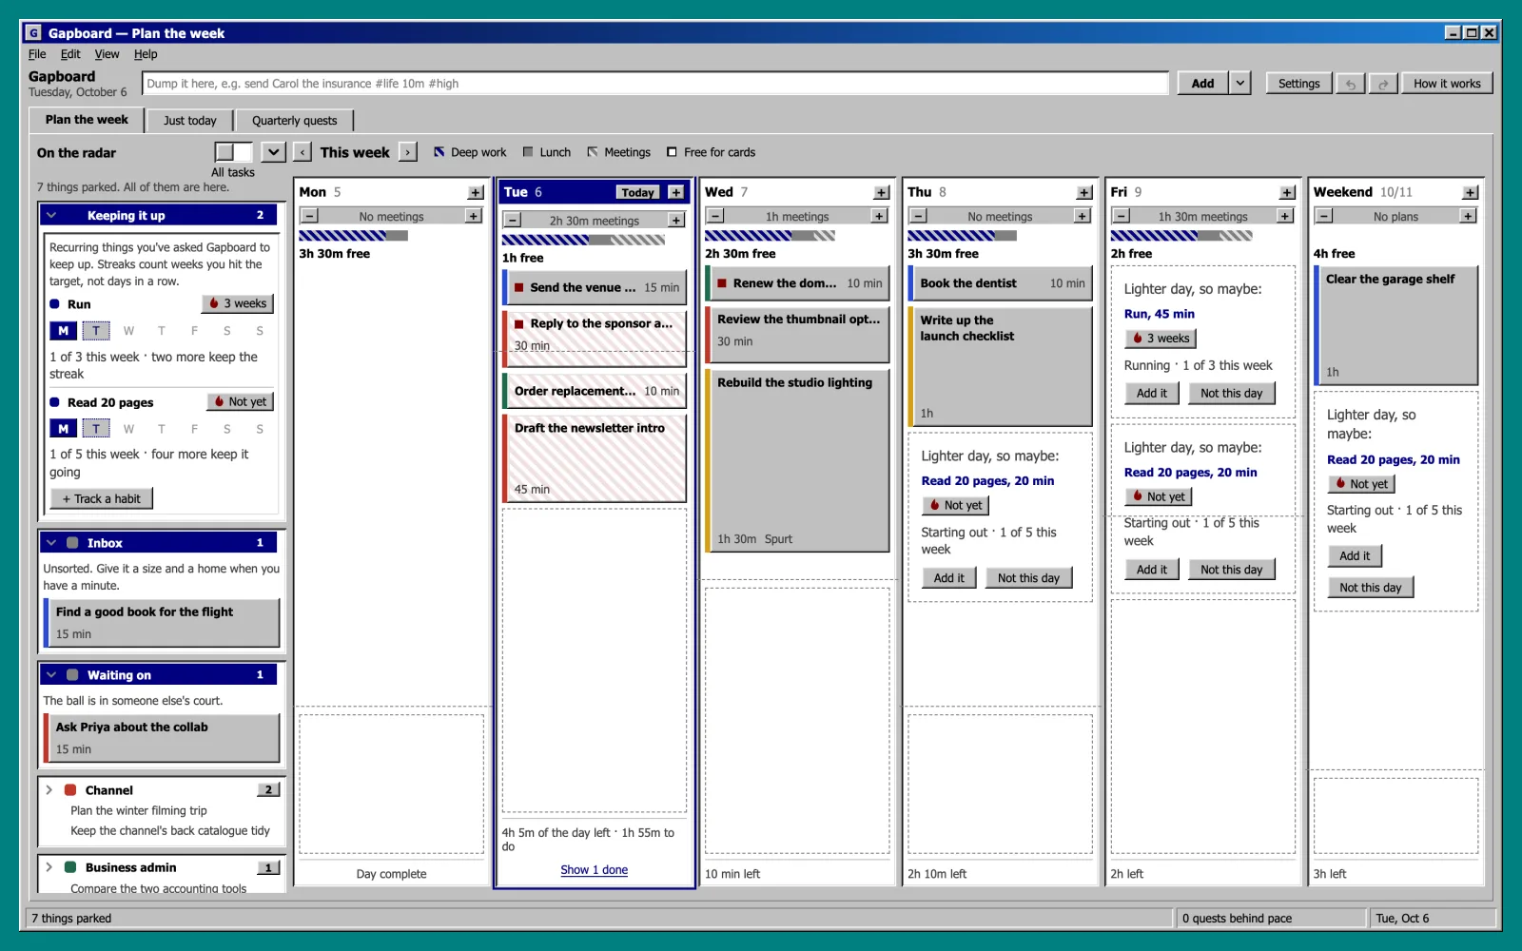Open the View menu
Screen dimensions: 1522x951
click(107, 54)
